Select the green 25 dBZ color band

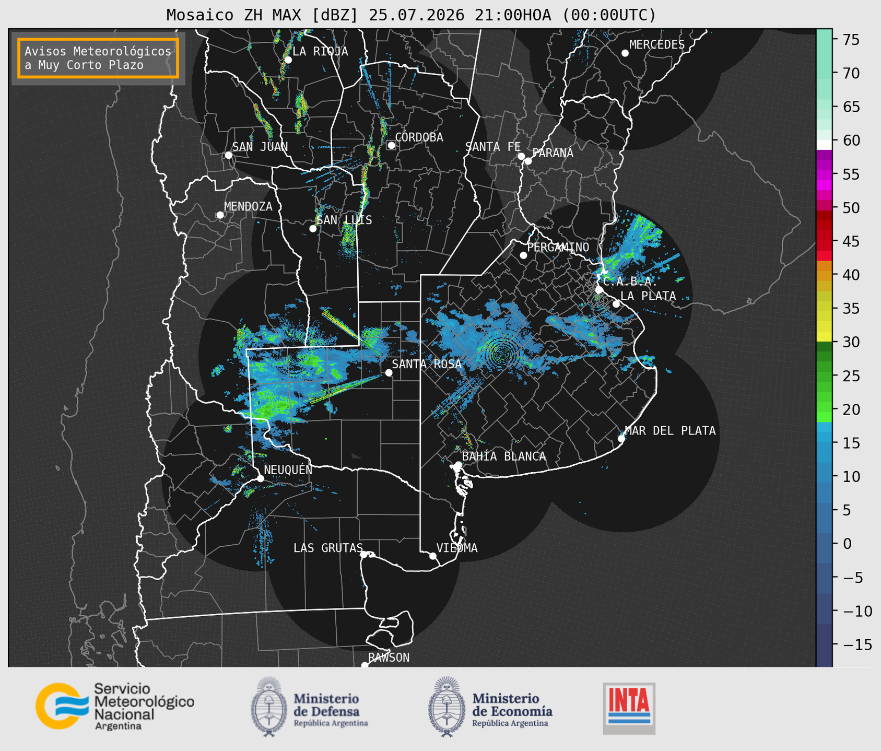pyautogui.click(x=824, y=375)
